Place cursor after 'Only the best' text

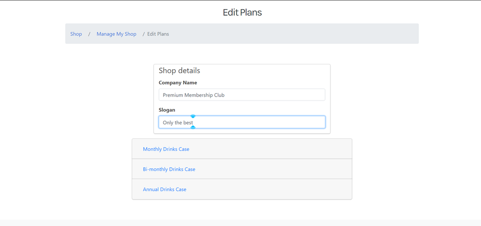193,123
